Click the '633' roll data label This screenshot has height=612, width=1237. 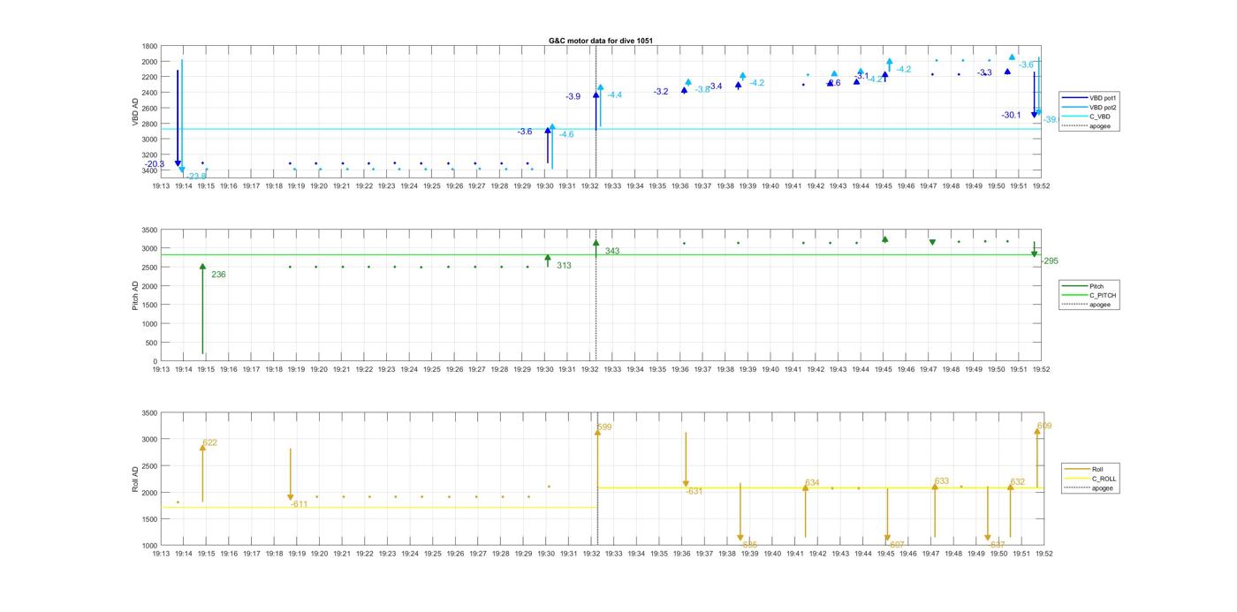pos(942,482)
